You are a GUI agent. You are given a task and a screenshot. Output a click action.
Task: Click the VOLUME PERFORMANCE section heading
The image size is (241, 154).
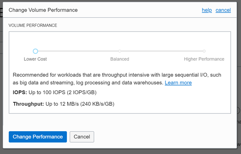click(x=33, y=25)
